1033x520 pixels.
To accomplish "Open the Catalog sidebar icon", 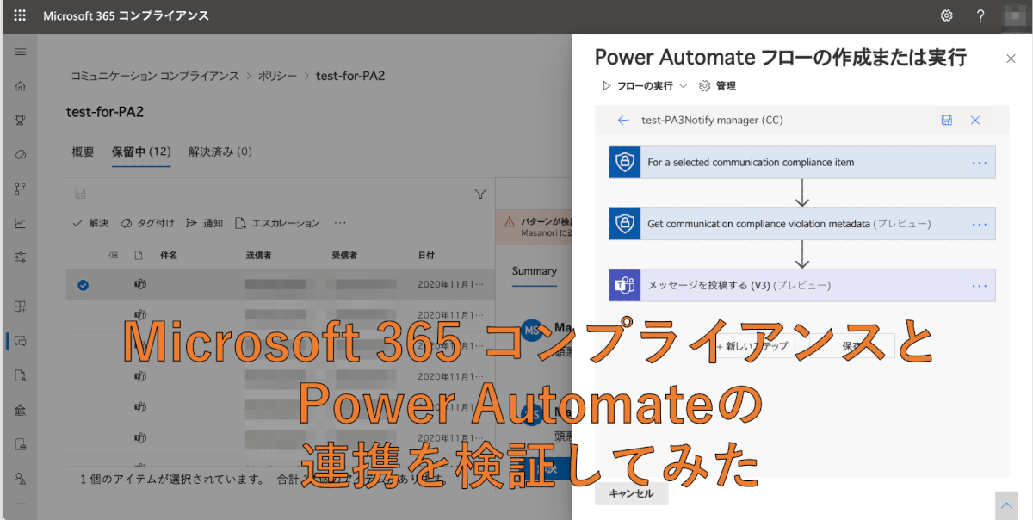I will [20, 306].
